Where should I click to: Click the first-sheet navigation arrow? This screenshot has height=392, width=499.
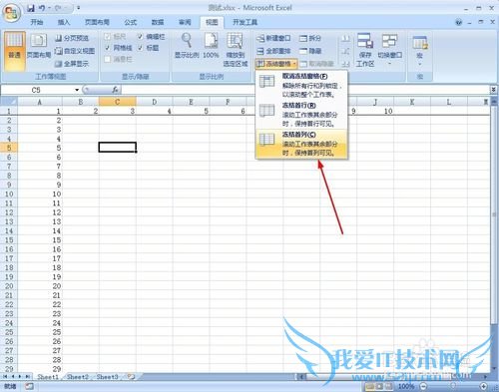pyautogui.click(x=5, y=377)
